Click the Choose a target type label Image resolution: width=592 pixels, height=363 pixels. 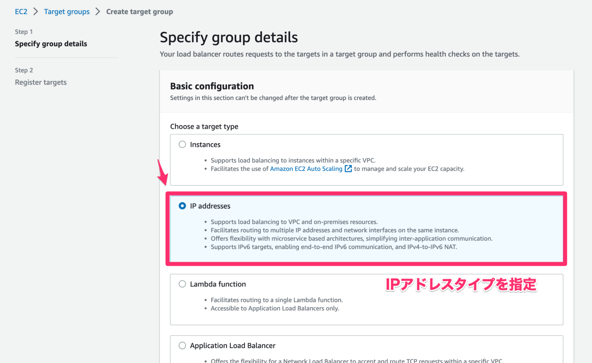[x=204, y=126]
